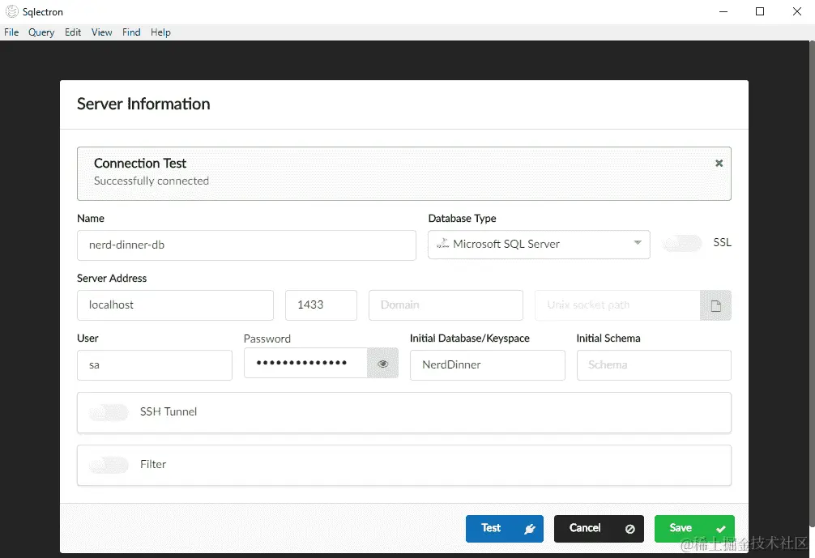Browse for Unix socket path file
This screenshot has height=558, width=815.
click(x=715, y=305)
